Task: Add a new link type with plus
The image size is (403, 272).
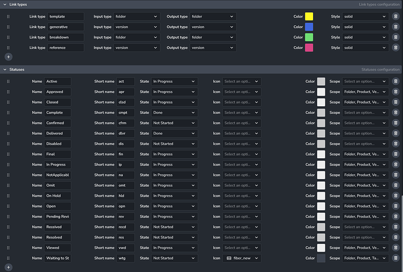Action: [8, 57]
